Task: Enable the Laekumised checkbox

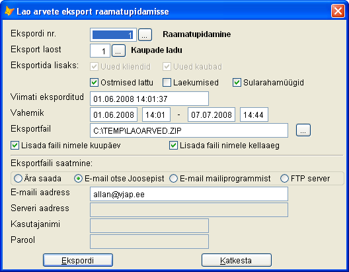Action: (167, 83)
